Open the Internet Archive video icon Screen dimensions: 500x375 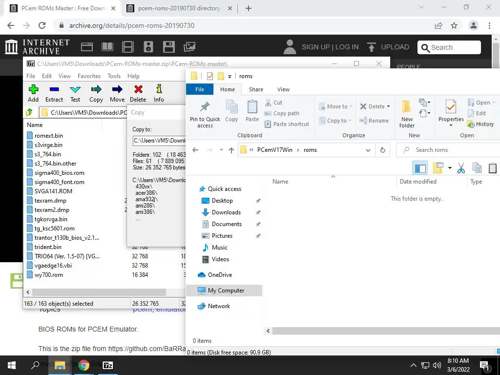128,47
